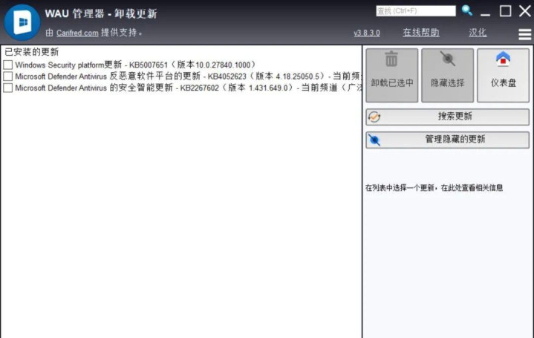The height and width of the screenshot is (338, 534).
Task: Click the 卸载已选中 trash button
Action: click(392, 75)
